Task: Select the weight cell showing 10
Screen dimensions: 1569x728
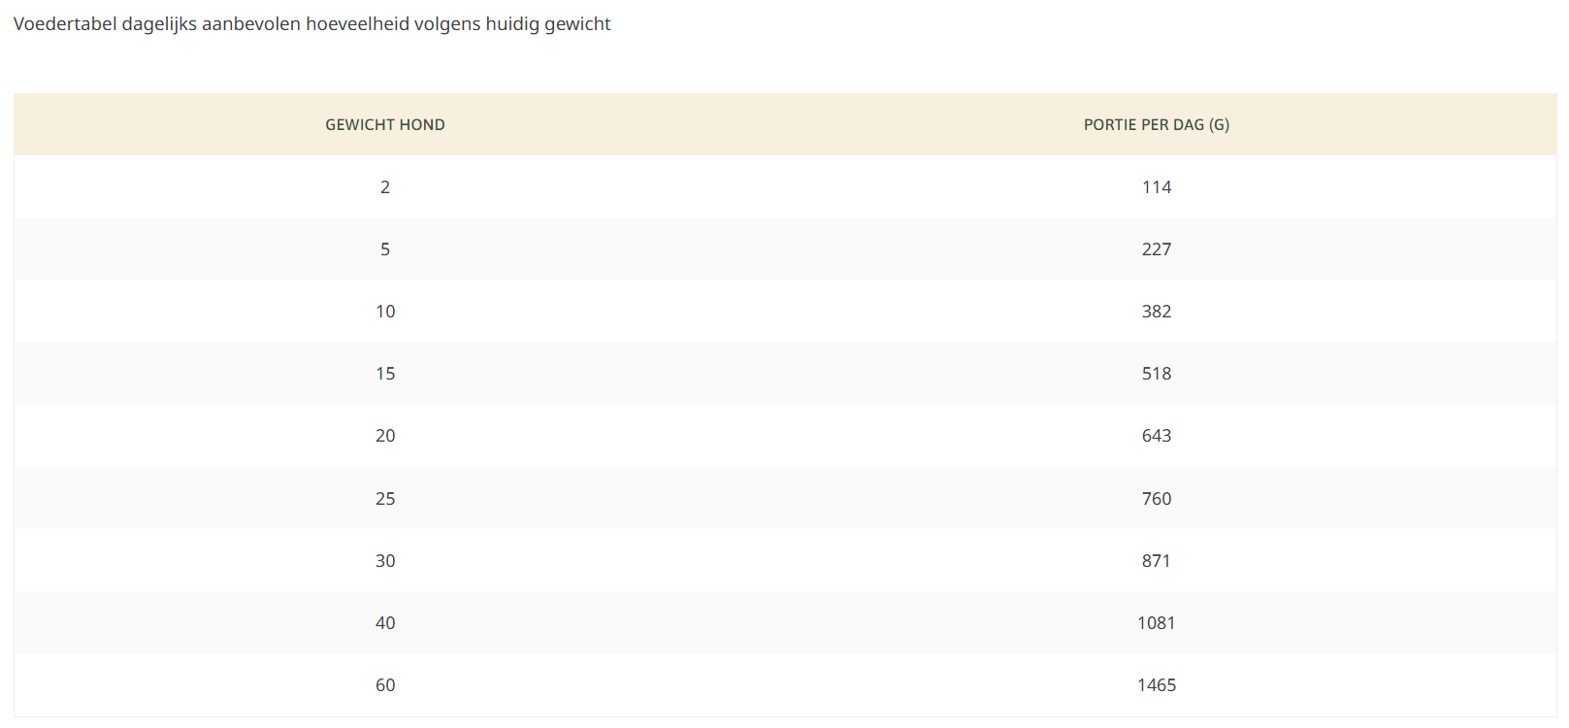Action: coord(385,312)
